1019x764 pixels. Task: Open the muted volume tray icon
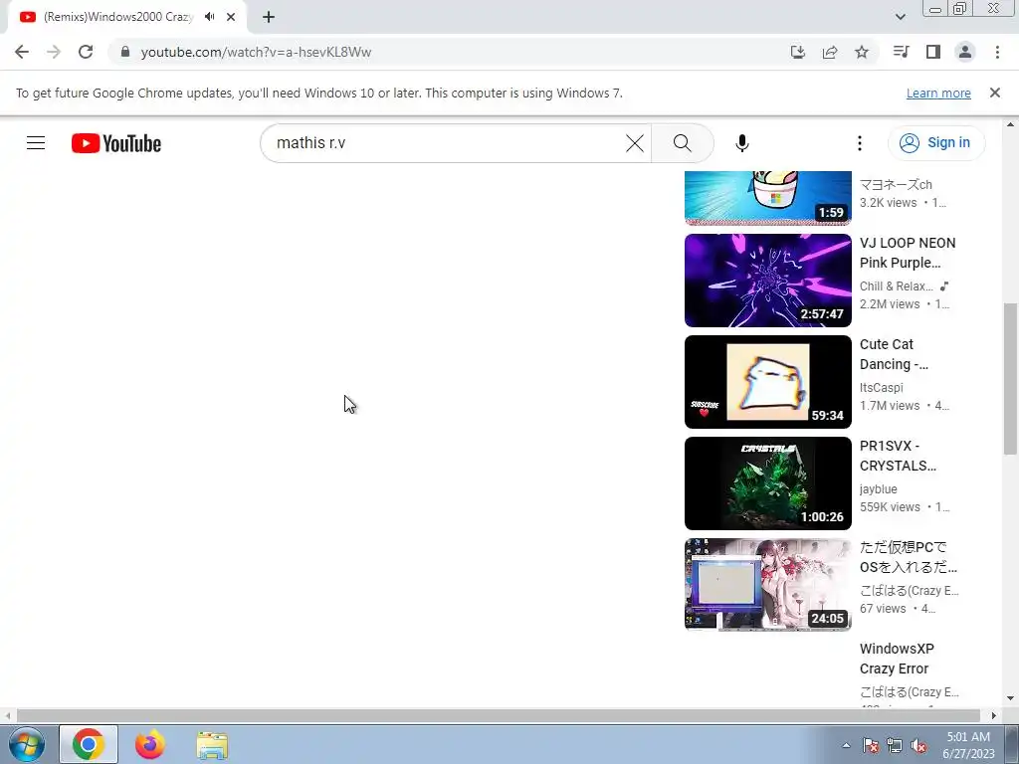[918, 745]
